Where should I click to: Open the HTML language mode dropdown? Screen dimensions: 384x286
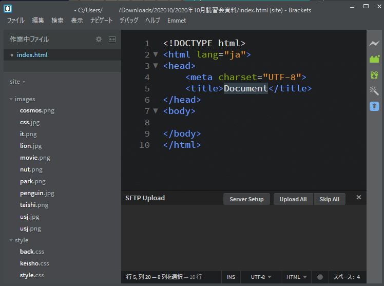click(297, 277)
